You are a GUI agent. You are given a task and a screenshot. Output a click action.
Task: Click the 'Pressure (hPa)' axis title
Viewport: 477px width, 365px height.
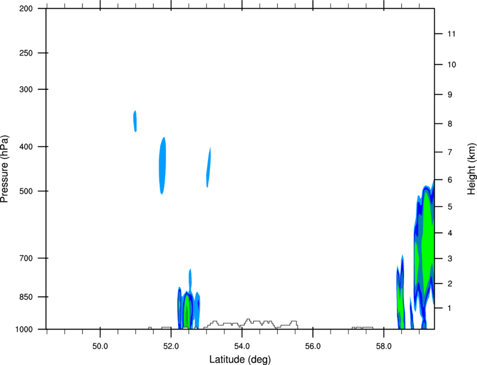tap(4, 169)
